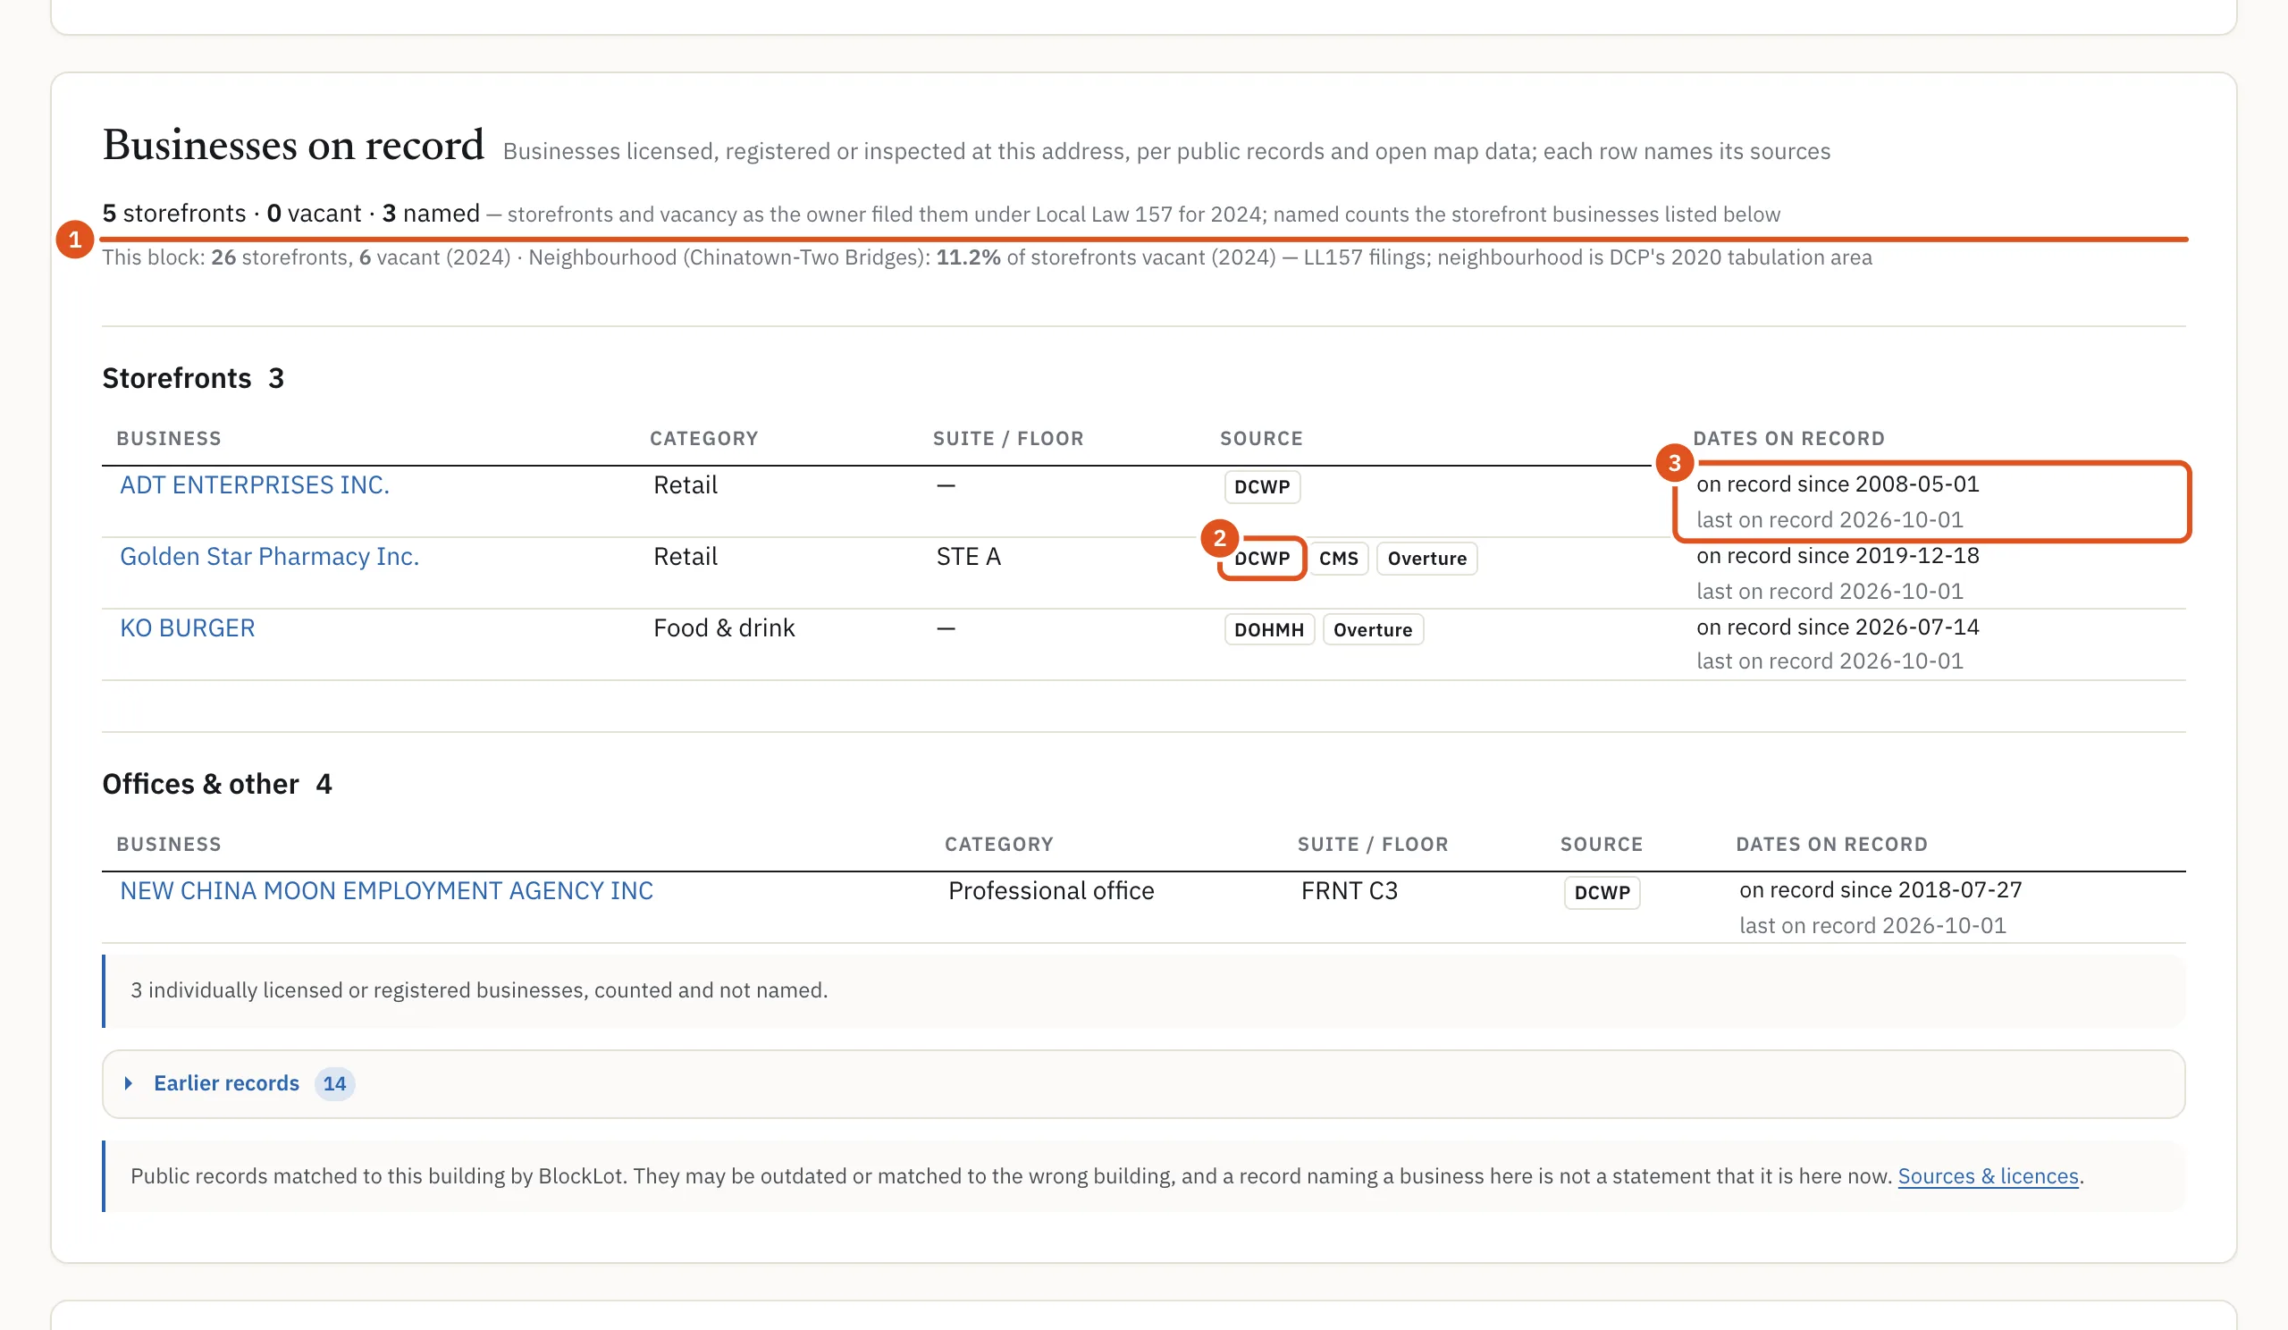Click 'last on record 2026-10-01' in KO BURGER row
This screenshot has width=2288, height=1330.
[1830, 661]
